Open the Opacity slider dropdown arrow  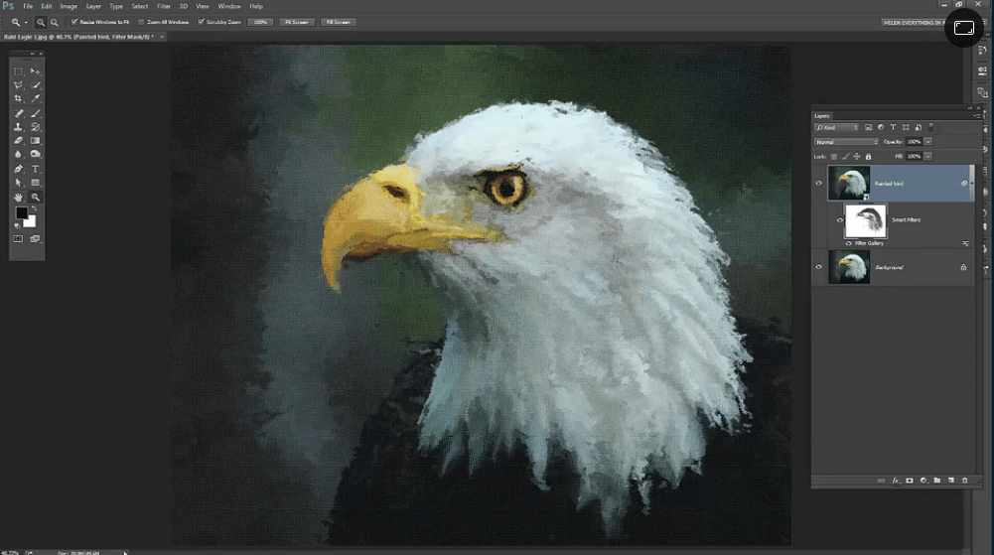point(927,142)
